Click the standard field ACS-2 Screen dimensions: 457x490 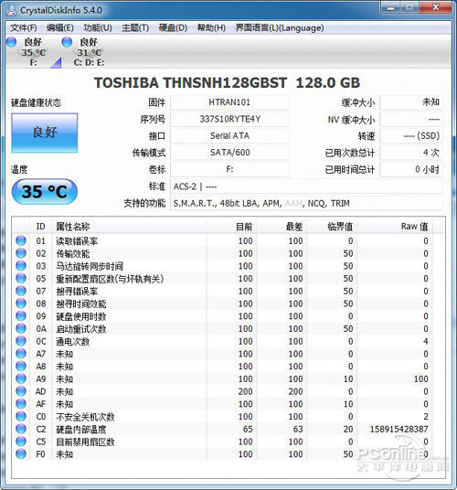coord(306,186)
